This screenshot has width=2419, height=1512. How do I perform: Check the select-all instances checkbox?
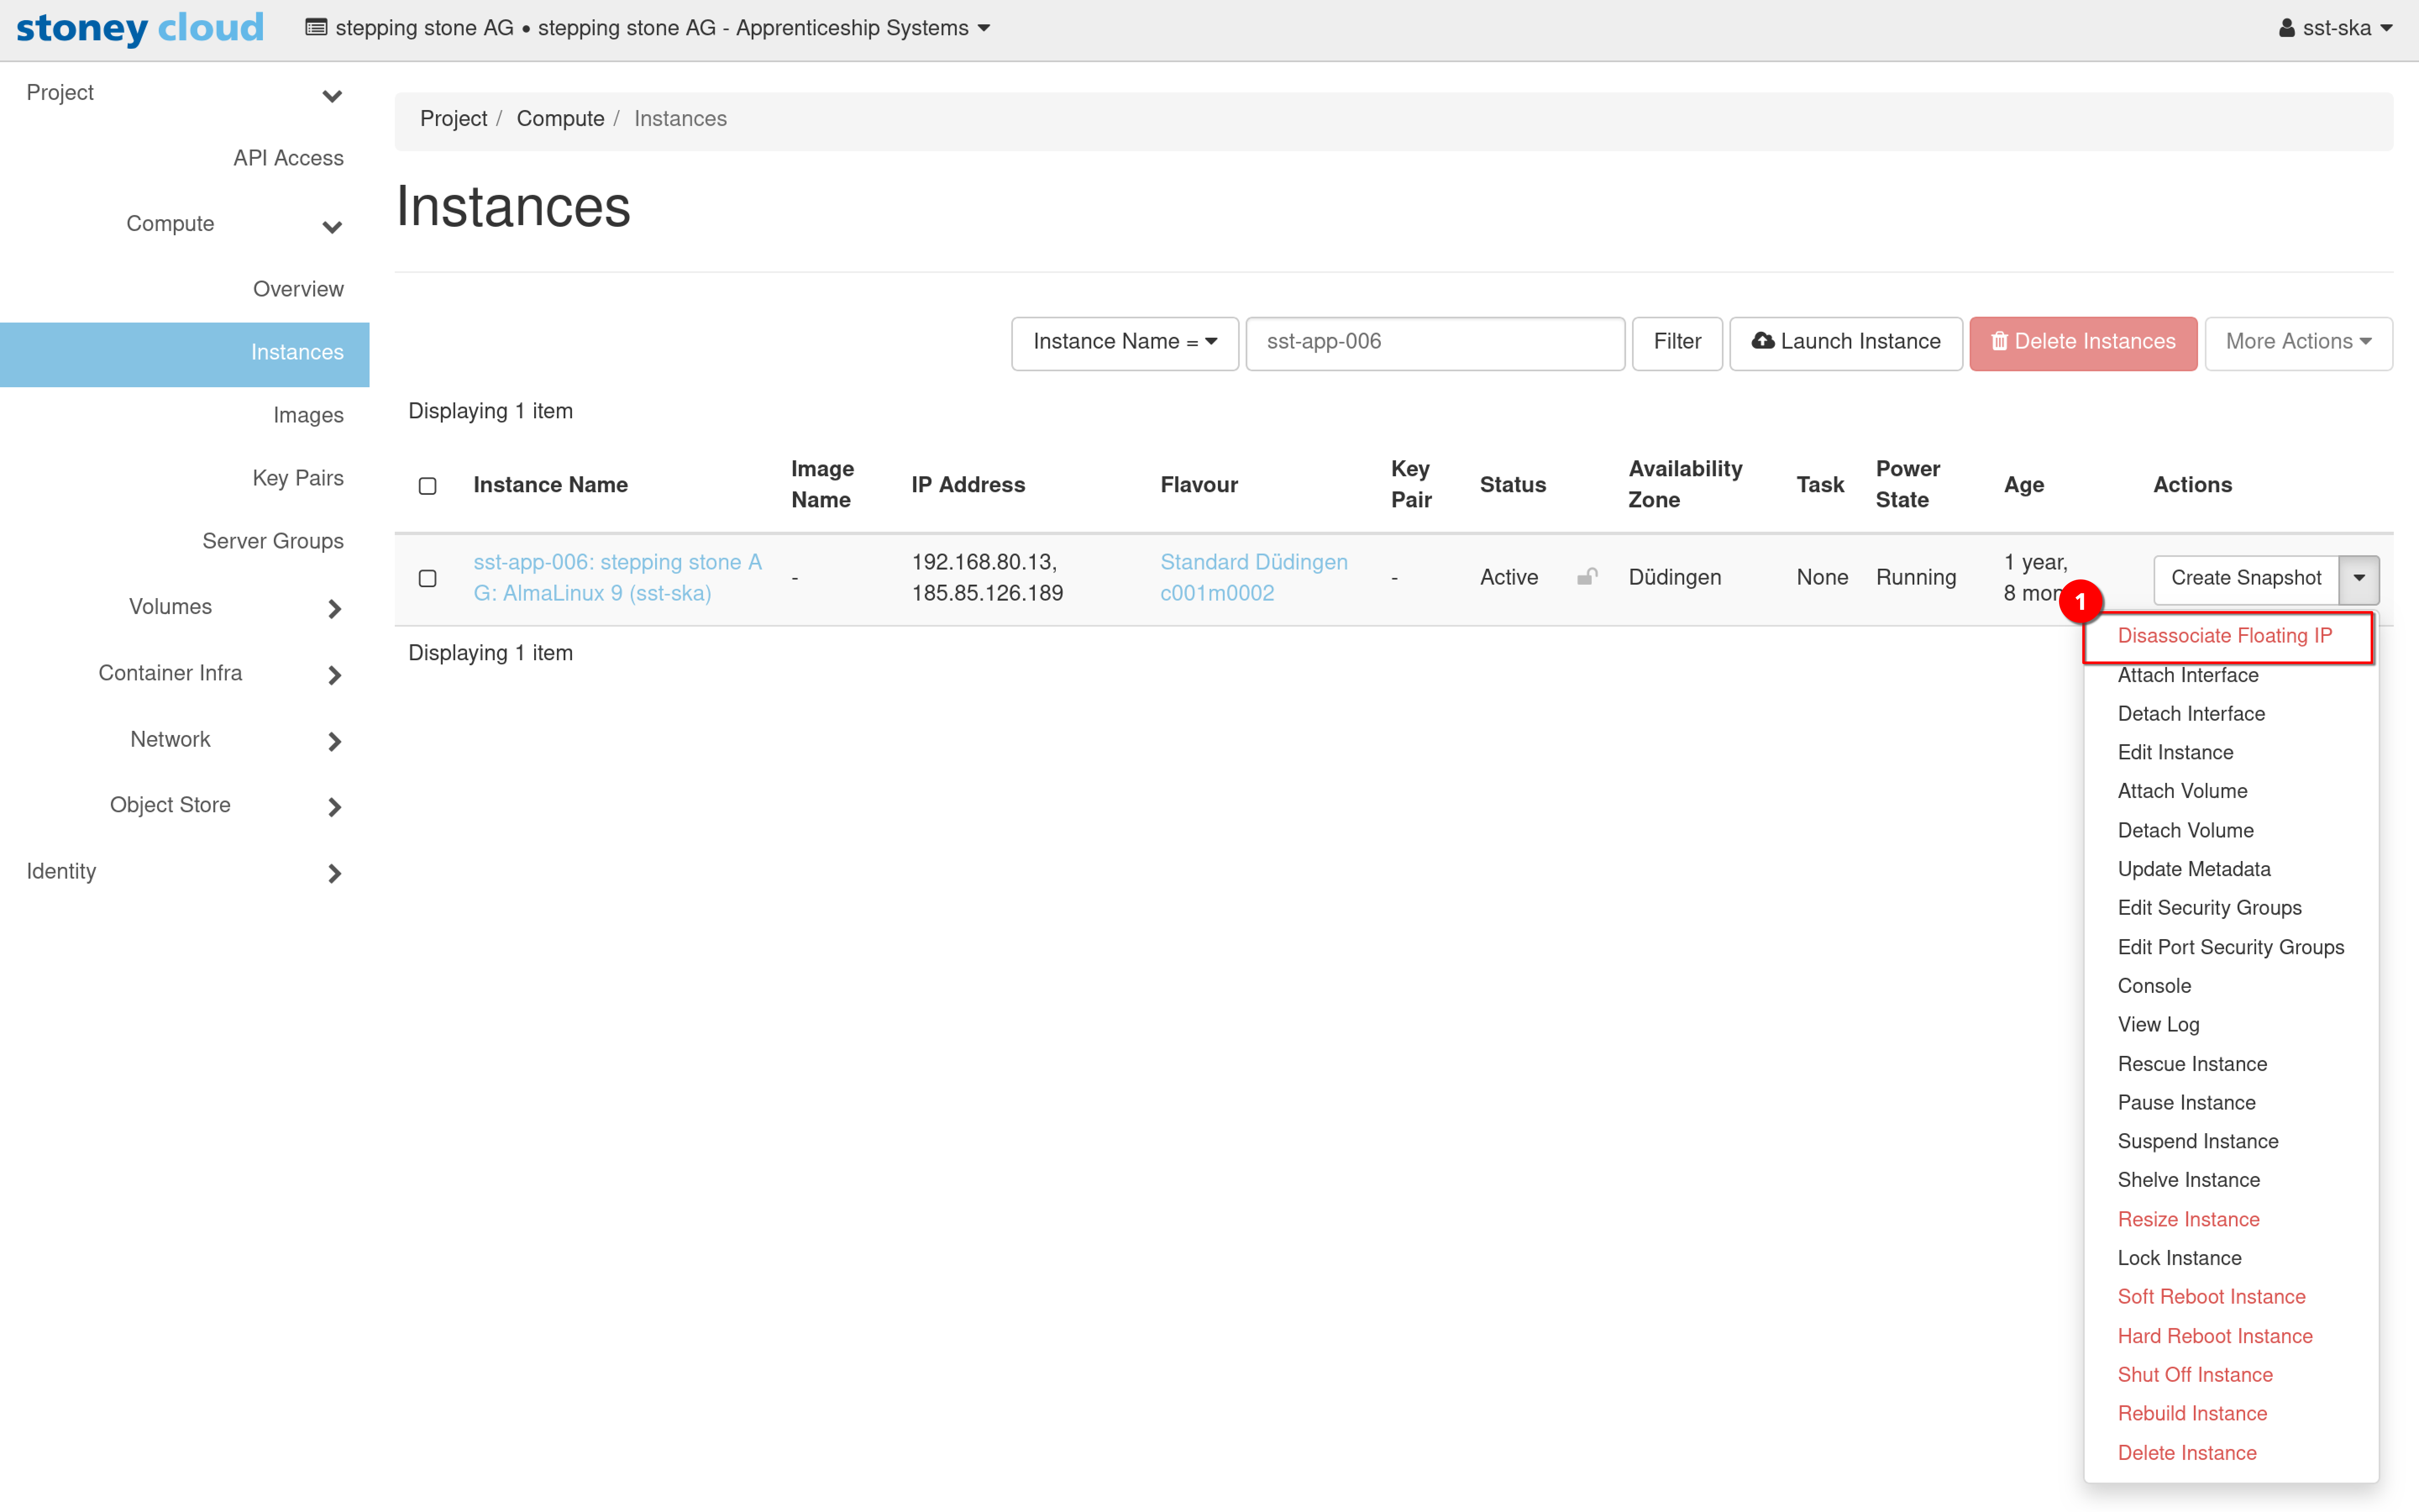[x=428, y=486]
